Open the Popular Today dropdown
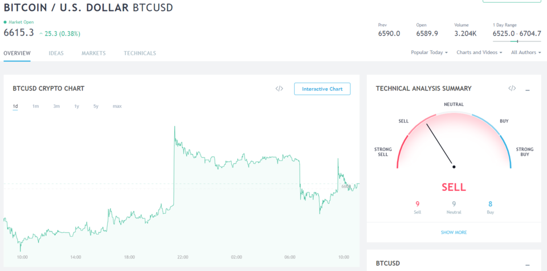Viewport: 547px width, 271px height. coord(429,52)
